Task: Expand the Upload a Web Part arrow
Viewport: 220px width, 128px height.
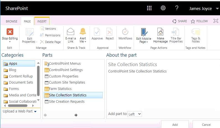Action: 35,112
